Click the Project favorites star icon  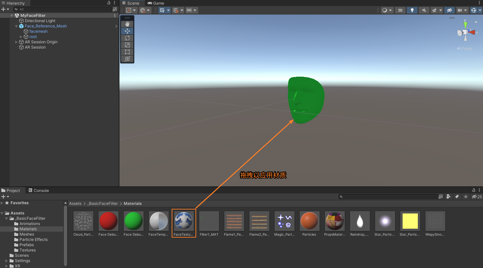[x=466, y=197]
